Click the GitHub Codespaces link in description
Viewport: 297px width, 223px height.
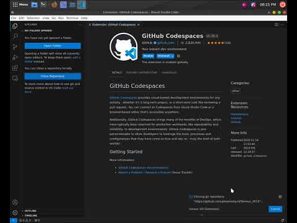point(123,98)
